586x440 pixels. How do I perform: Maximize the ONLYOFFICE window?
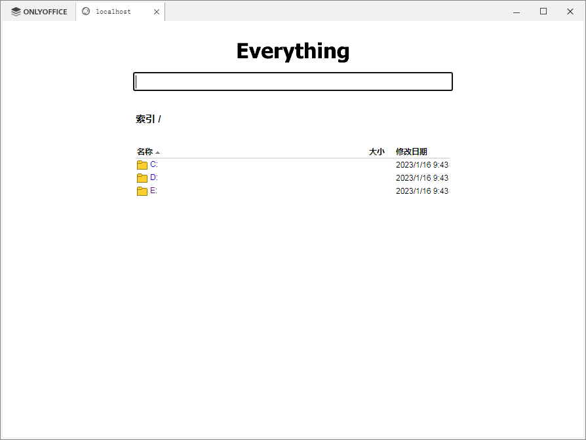(x=543, y=12)
